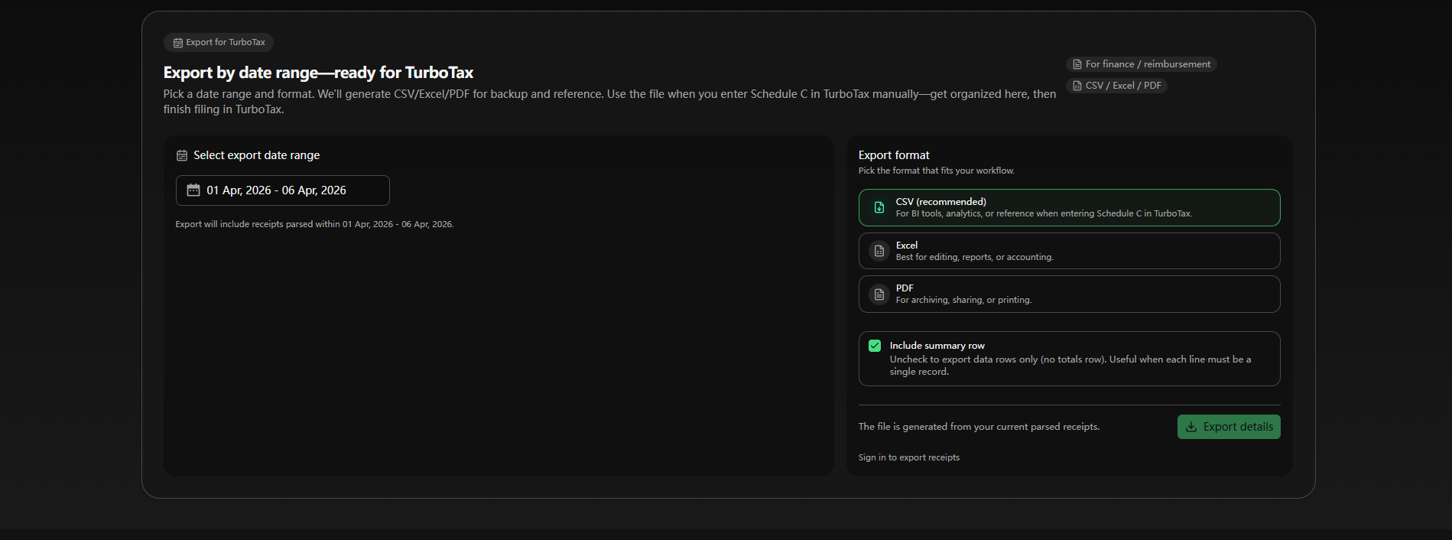Click the document icon in finance tag

(1077, 64)
